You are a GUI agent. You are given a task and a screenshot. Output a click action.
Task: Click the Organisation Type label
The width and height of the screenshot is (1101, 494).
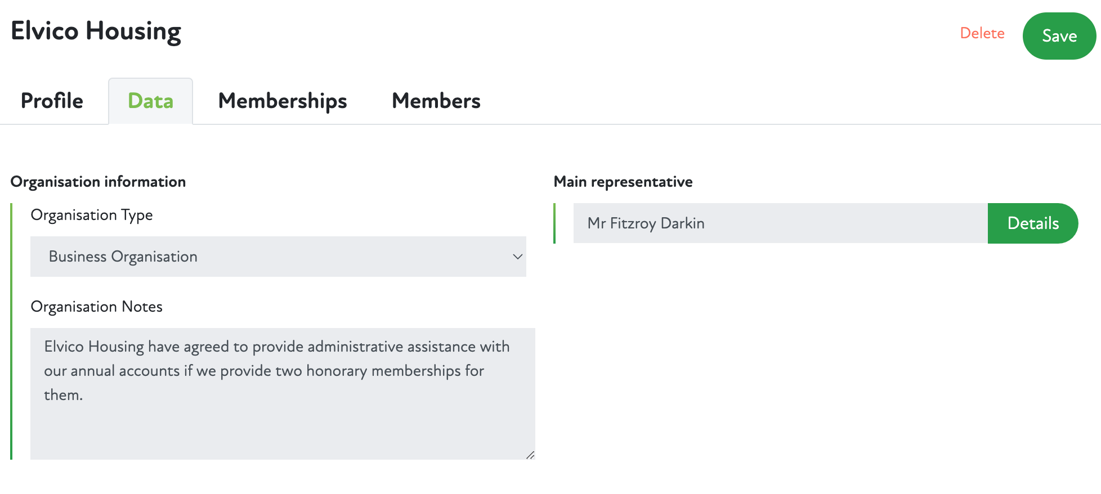pos(92,215)
